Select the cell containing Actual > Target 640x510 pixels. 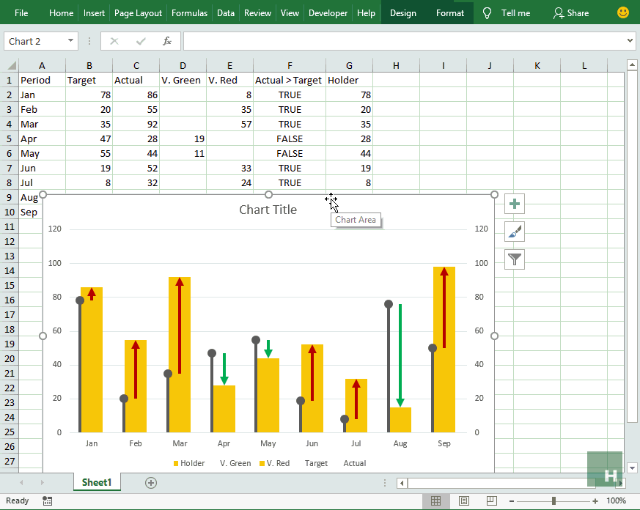(x=290, y=80)
